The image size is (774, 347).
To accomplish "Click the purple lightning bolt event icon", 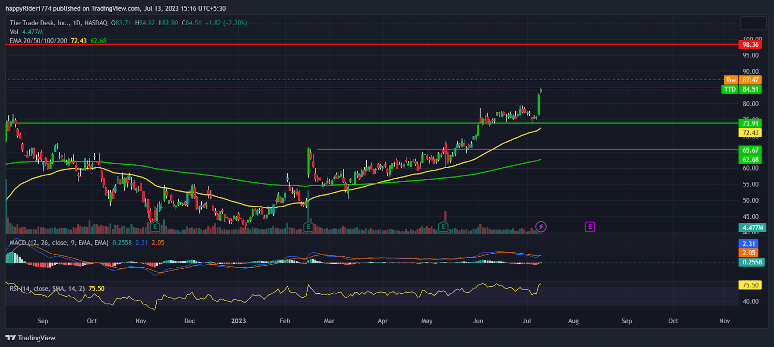I will coord(541,227).
